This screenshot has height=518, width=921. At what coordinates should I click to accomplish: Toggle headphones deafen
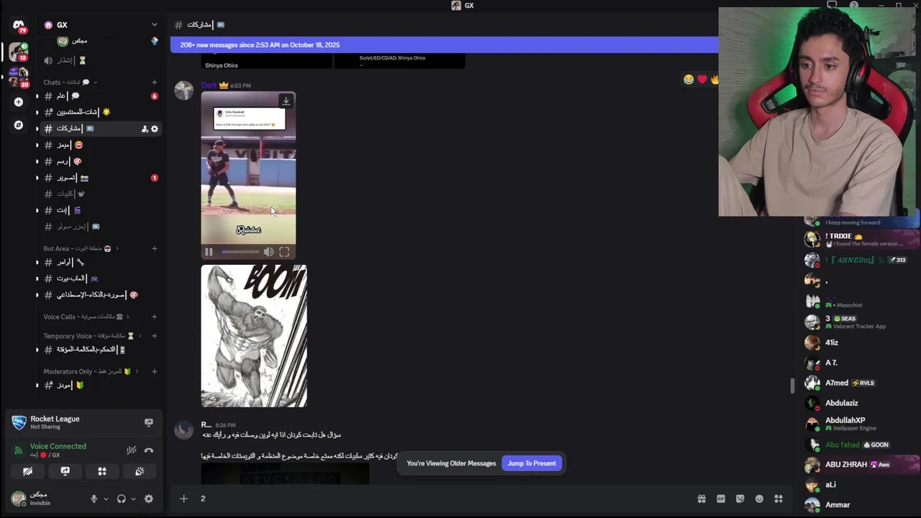pos(121,499)
